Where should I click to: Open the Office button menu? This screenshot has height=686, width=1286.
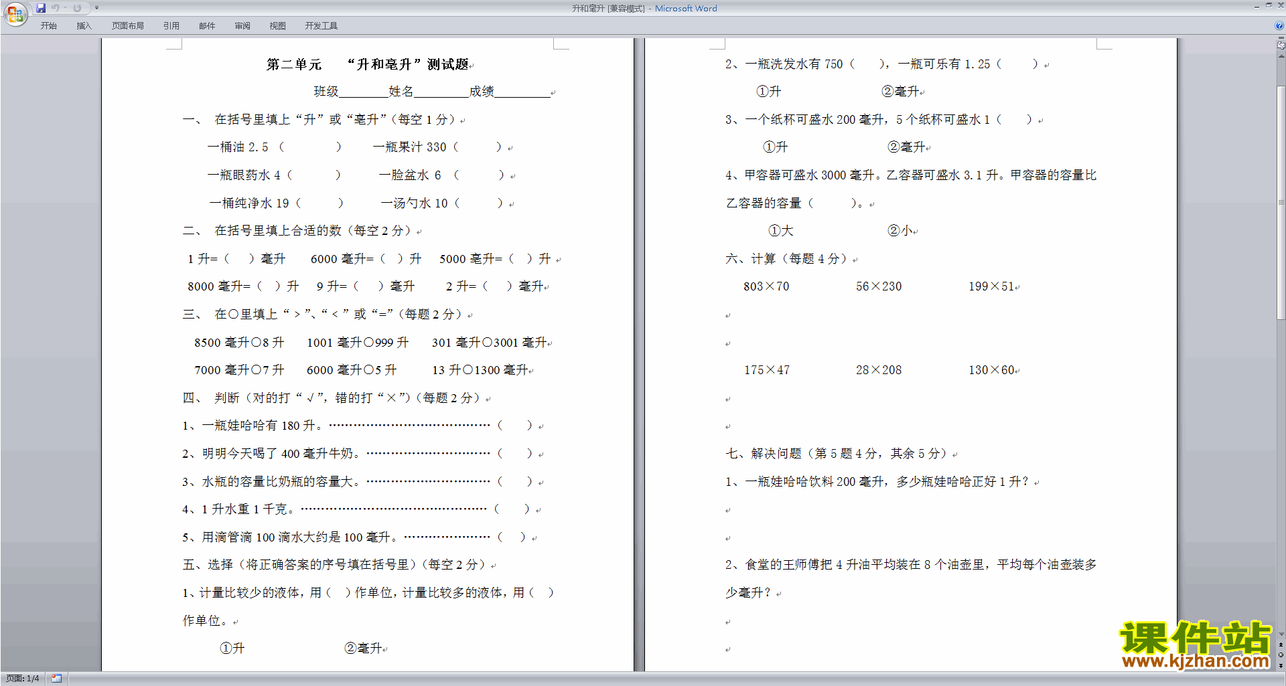tap(15, 13)
